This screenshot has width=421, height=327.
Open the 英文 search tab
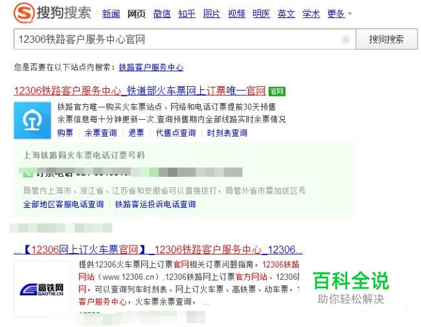click(x=286, y=14)
